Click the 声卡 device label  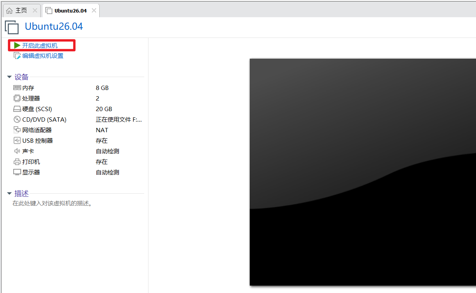tap(28, 151)
